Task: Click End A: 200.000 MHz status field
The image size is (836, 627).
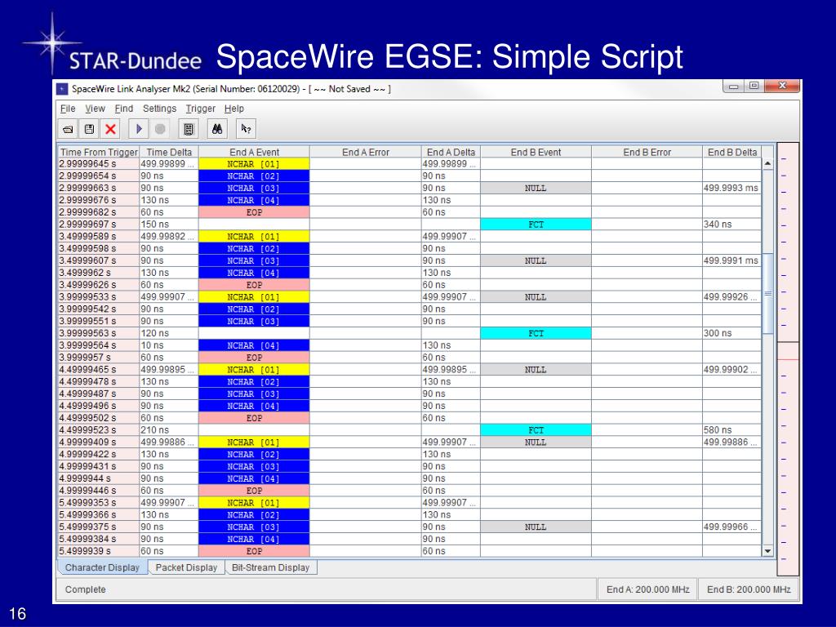Action: pos(647,589)
